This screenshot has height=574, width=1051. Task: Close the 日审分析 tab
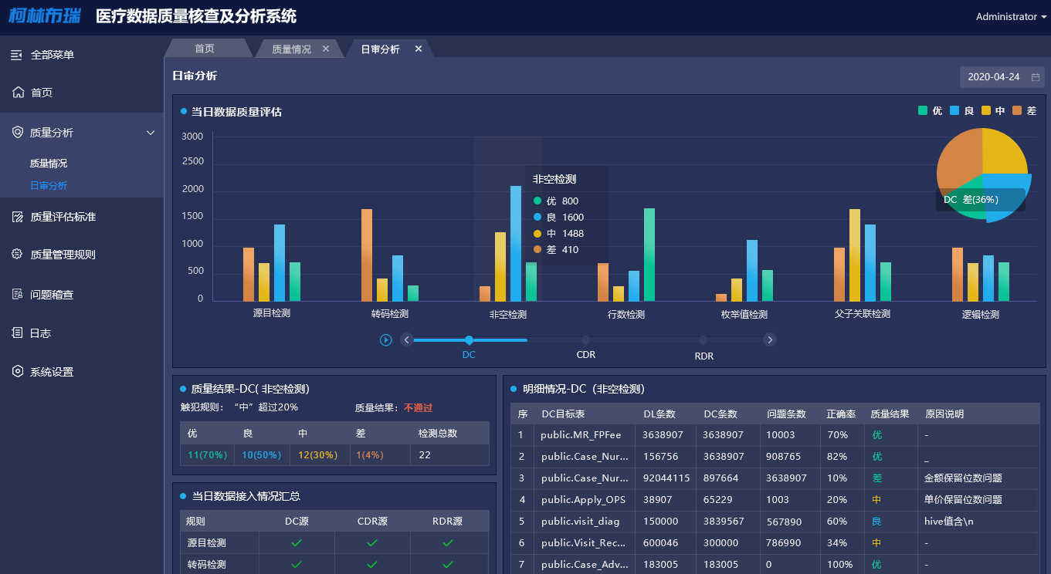click(x=419, y=49)
